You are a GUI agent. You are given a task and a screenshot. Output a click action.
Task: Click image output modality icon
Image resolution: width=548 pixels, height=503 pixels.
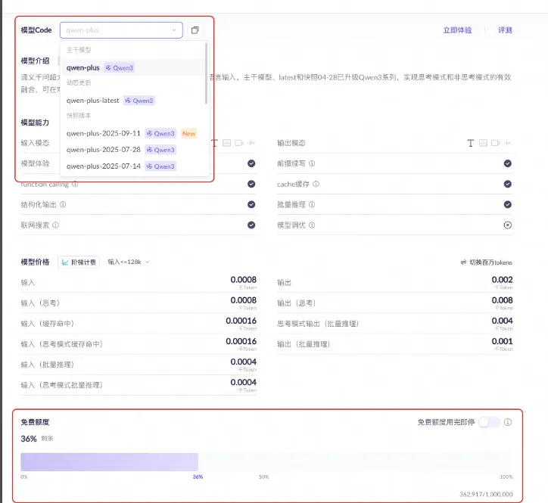(x=483, y=143)
